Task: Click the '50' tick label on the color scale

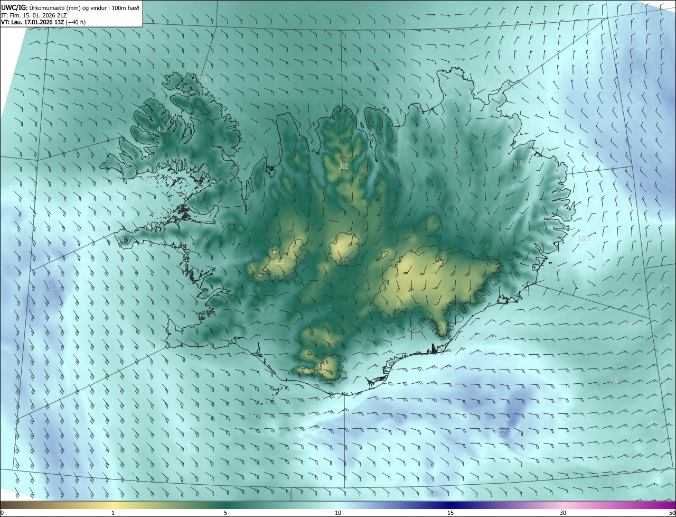Action: point(672,513)
